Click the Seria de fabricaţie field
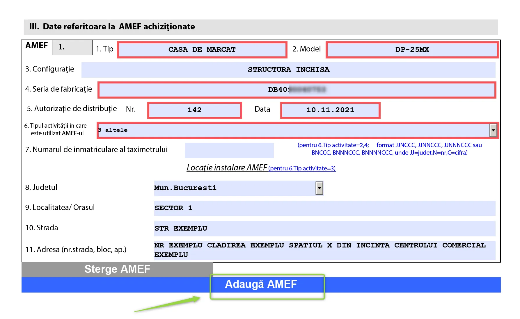This screenshot has height=319, width=520. pyautogui.click(x=297, y=90)
